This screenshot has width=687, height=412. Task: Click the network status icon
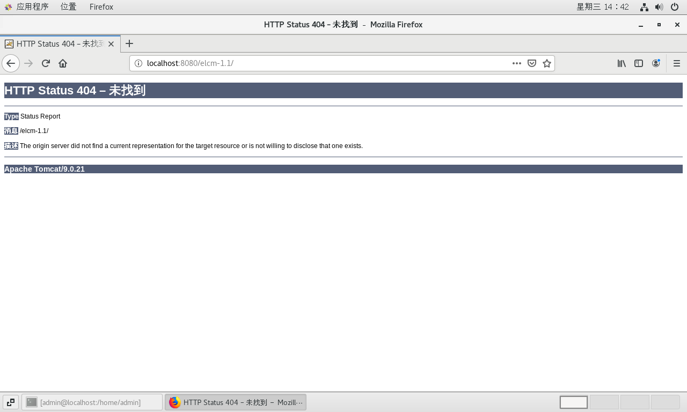[644, 7]
